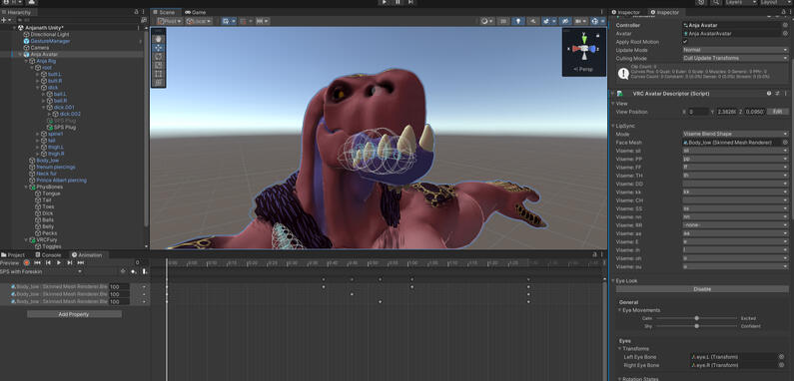
Task: Click the editor Pause button
Action: (x=397, y=3)
